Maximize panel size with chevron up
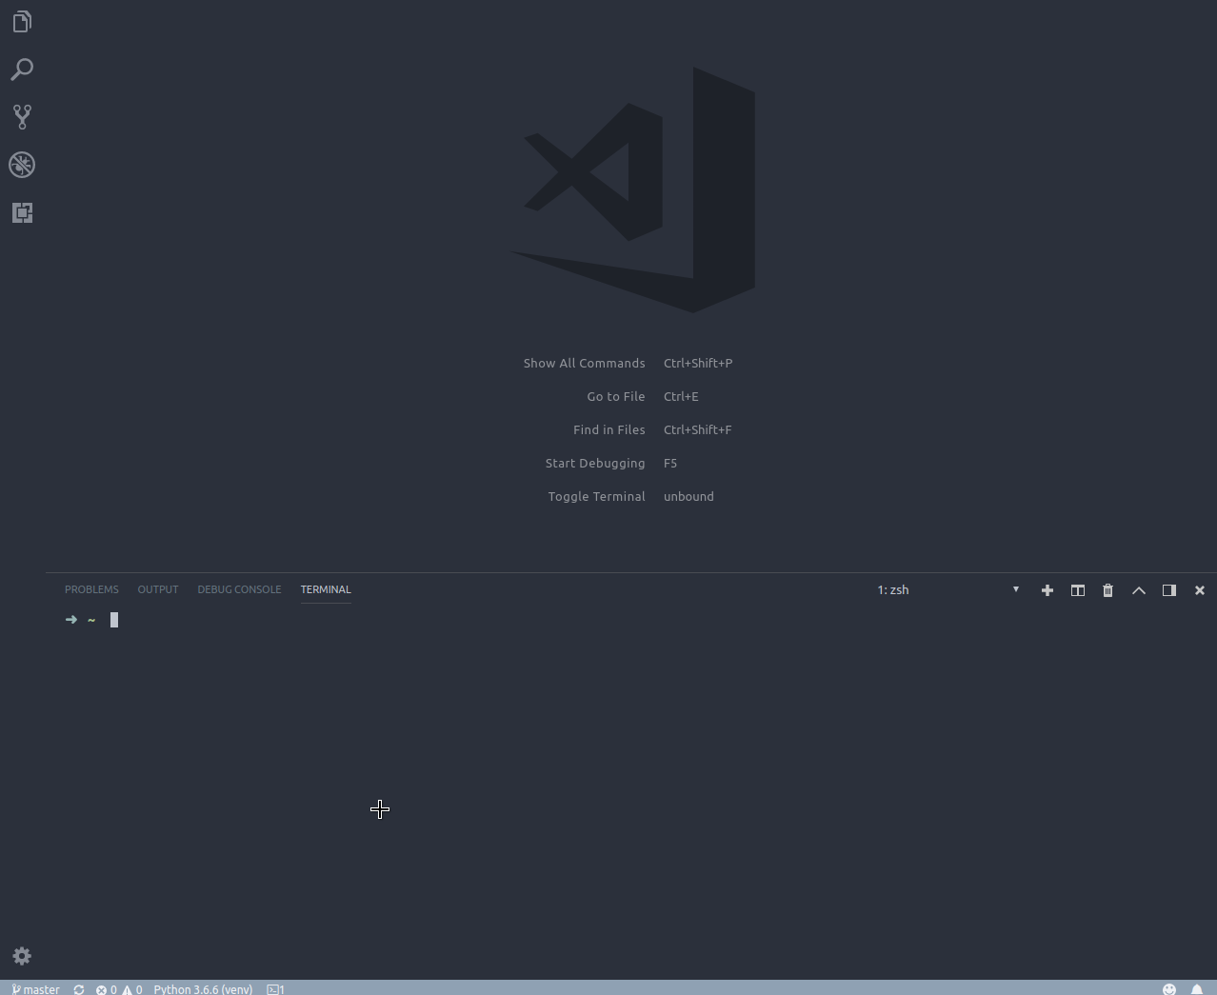 (1138, 590)
